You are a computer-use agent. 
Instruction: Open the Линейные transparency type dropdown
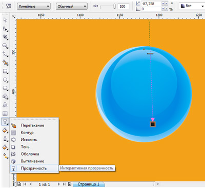[x=33, y=6]
